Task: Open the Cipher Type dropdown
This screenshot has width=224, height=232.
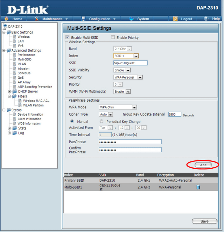Action: 106,114
